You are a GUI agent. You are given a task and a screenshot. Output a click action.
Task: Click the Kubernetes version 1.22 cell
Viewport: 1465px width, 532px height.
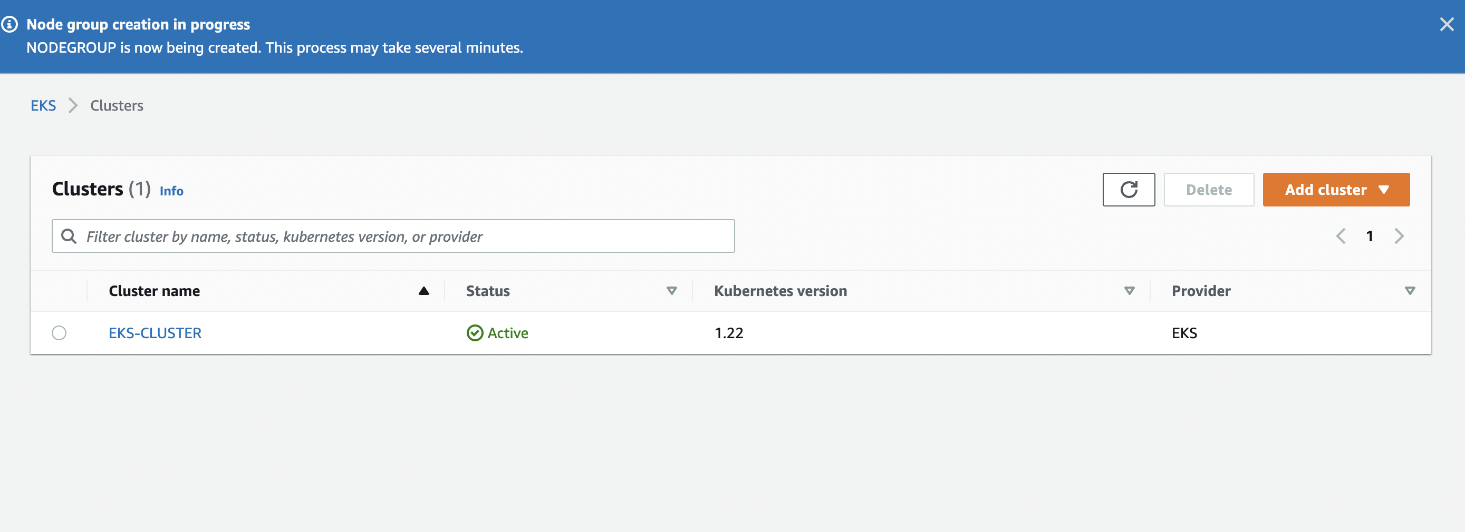(728, 333)
